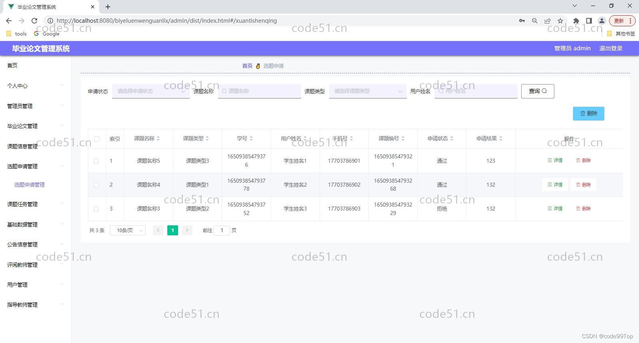This screenshot has height=343, width=639.
Task: Share this page via the share icon
Action: pos(548,21)
